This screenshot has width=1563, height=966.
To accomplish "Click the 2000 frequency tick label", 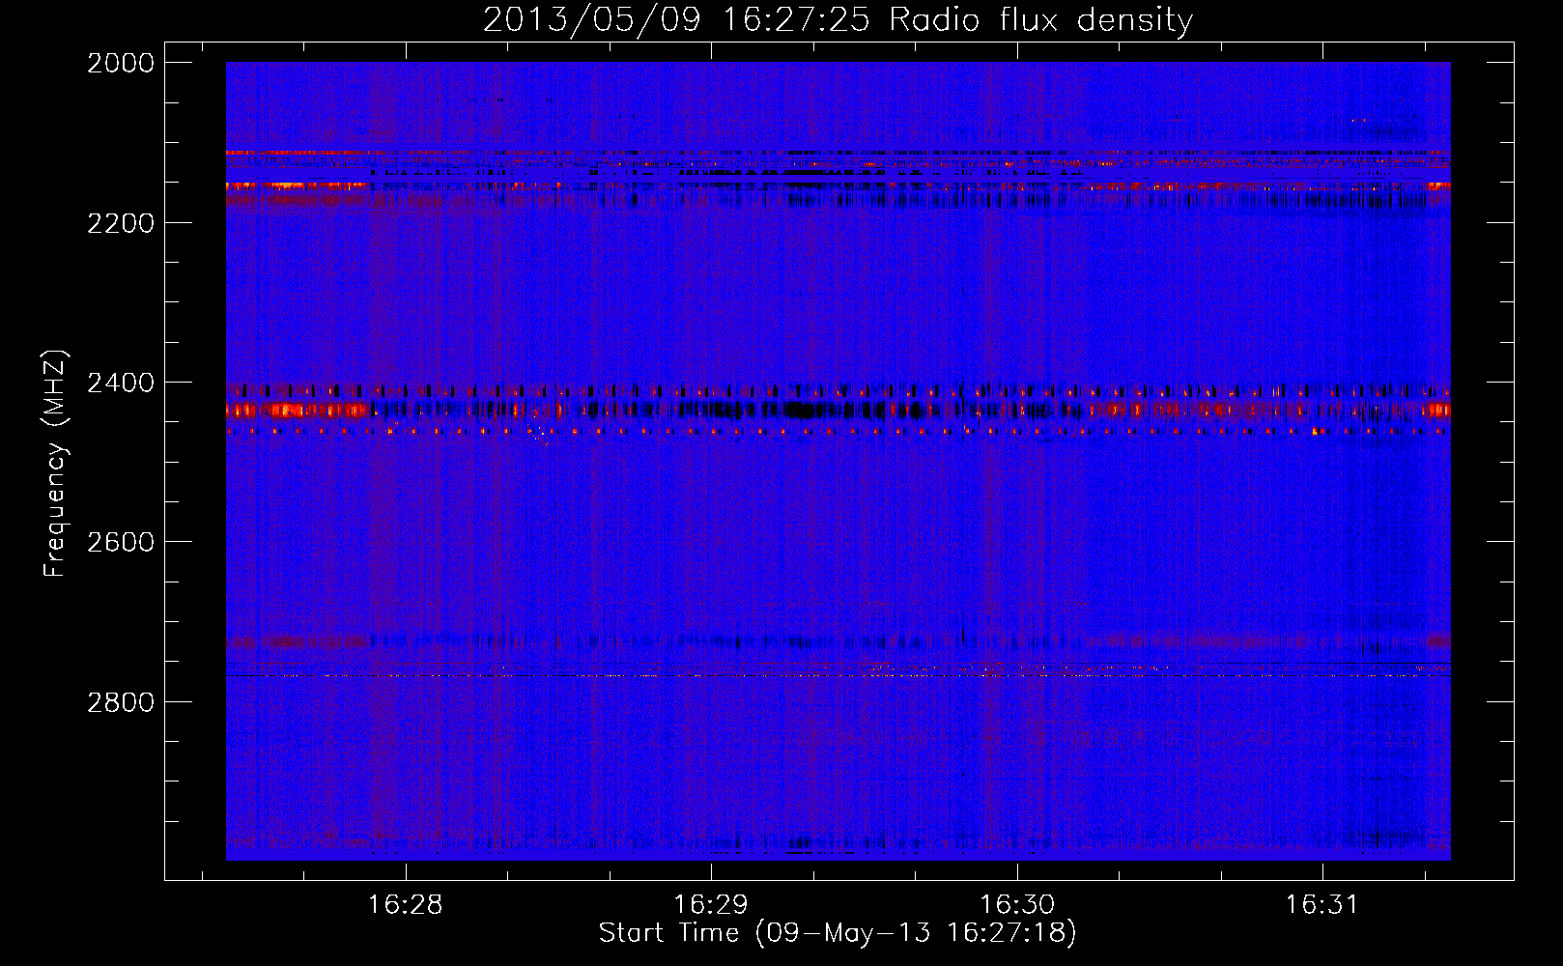I will (121, 63).
